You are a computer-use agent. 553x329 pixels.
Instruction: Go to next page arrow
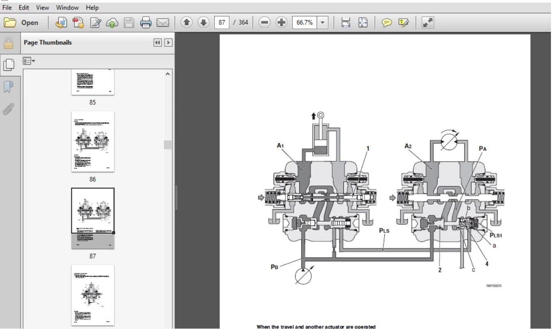(x=203, y=23)
